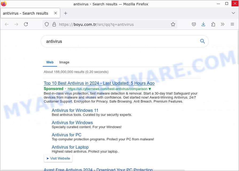This screenshot has width=239, height=171.
Task: Select the Sponsored label text
Action: click(x=53, y=89)
